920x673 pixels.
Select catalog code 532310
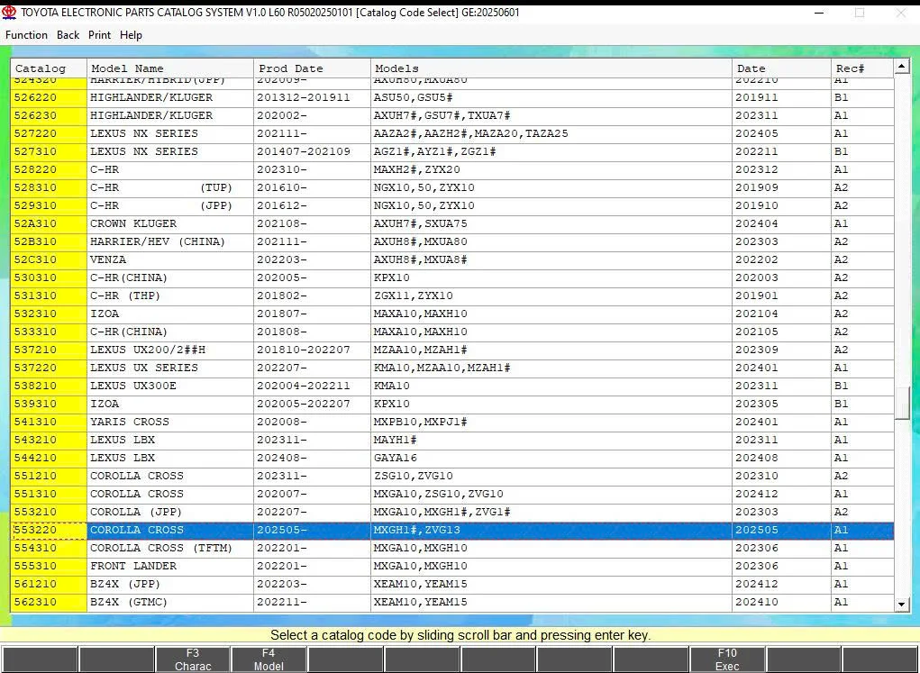49,314
